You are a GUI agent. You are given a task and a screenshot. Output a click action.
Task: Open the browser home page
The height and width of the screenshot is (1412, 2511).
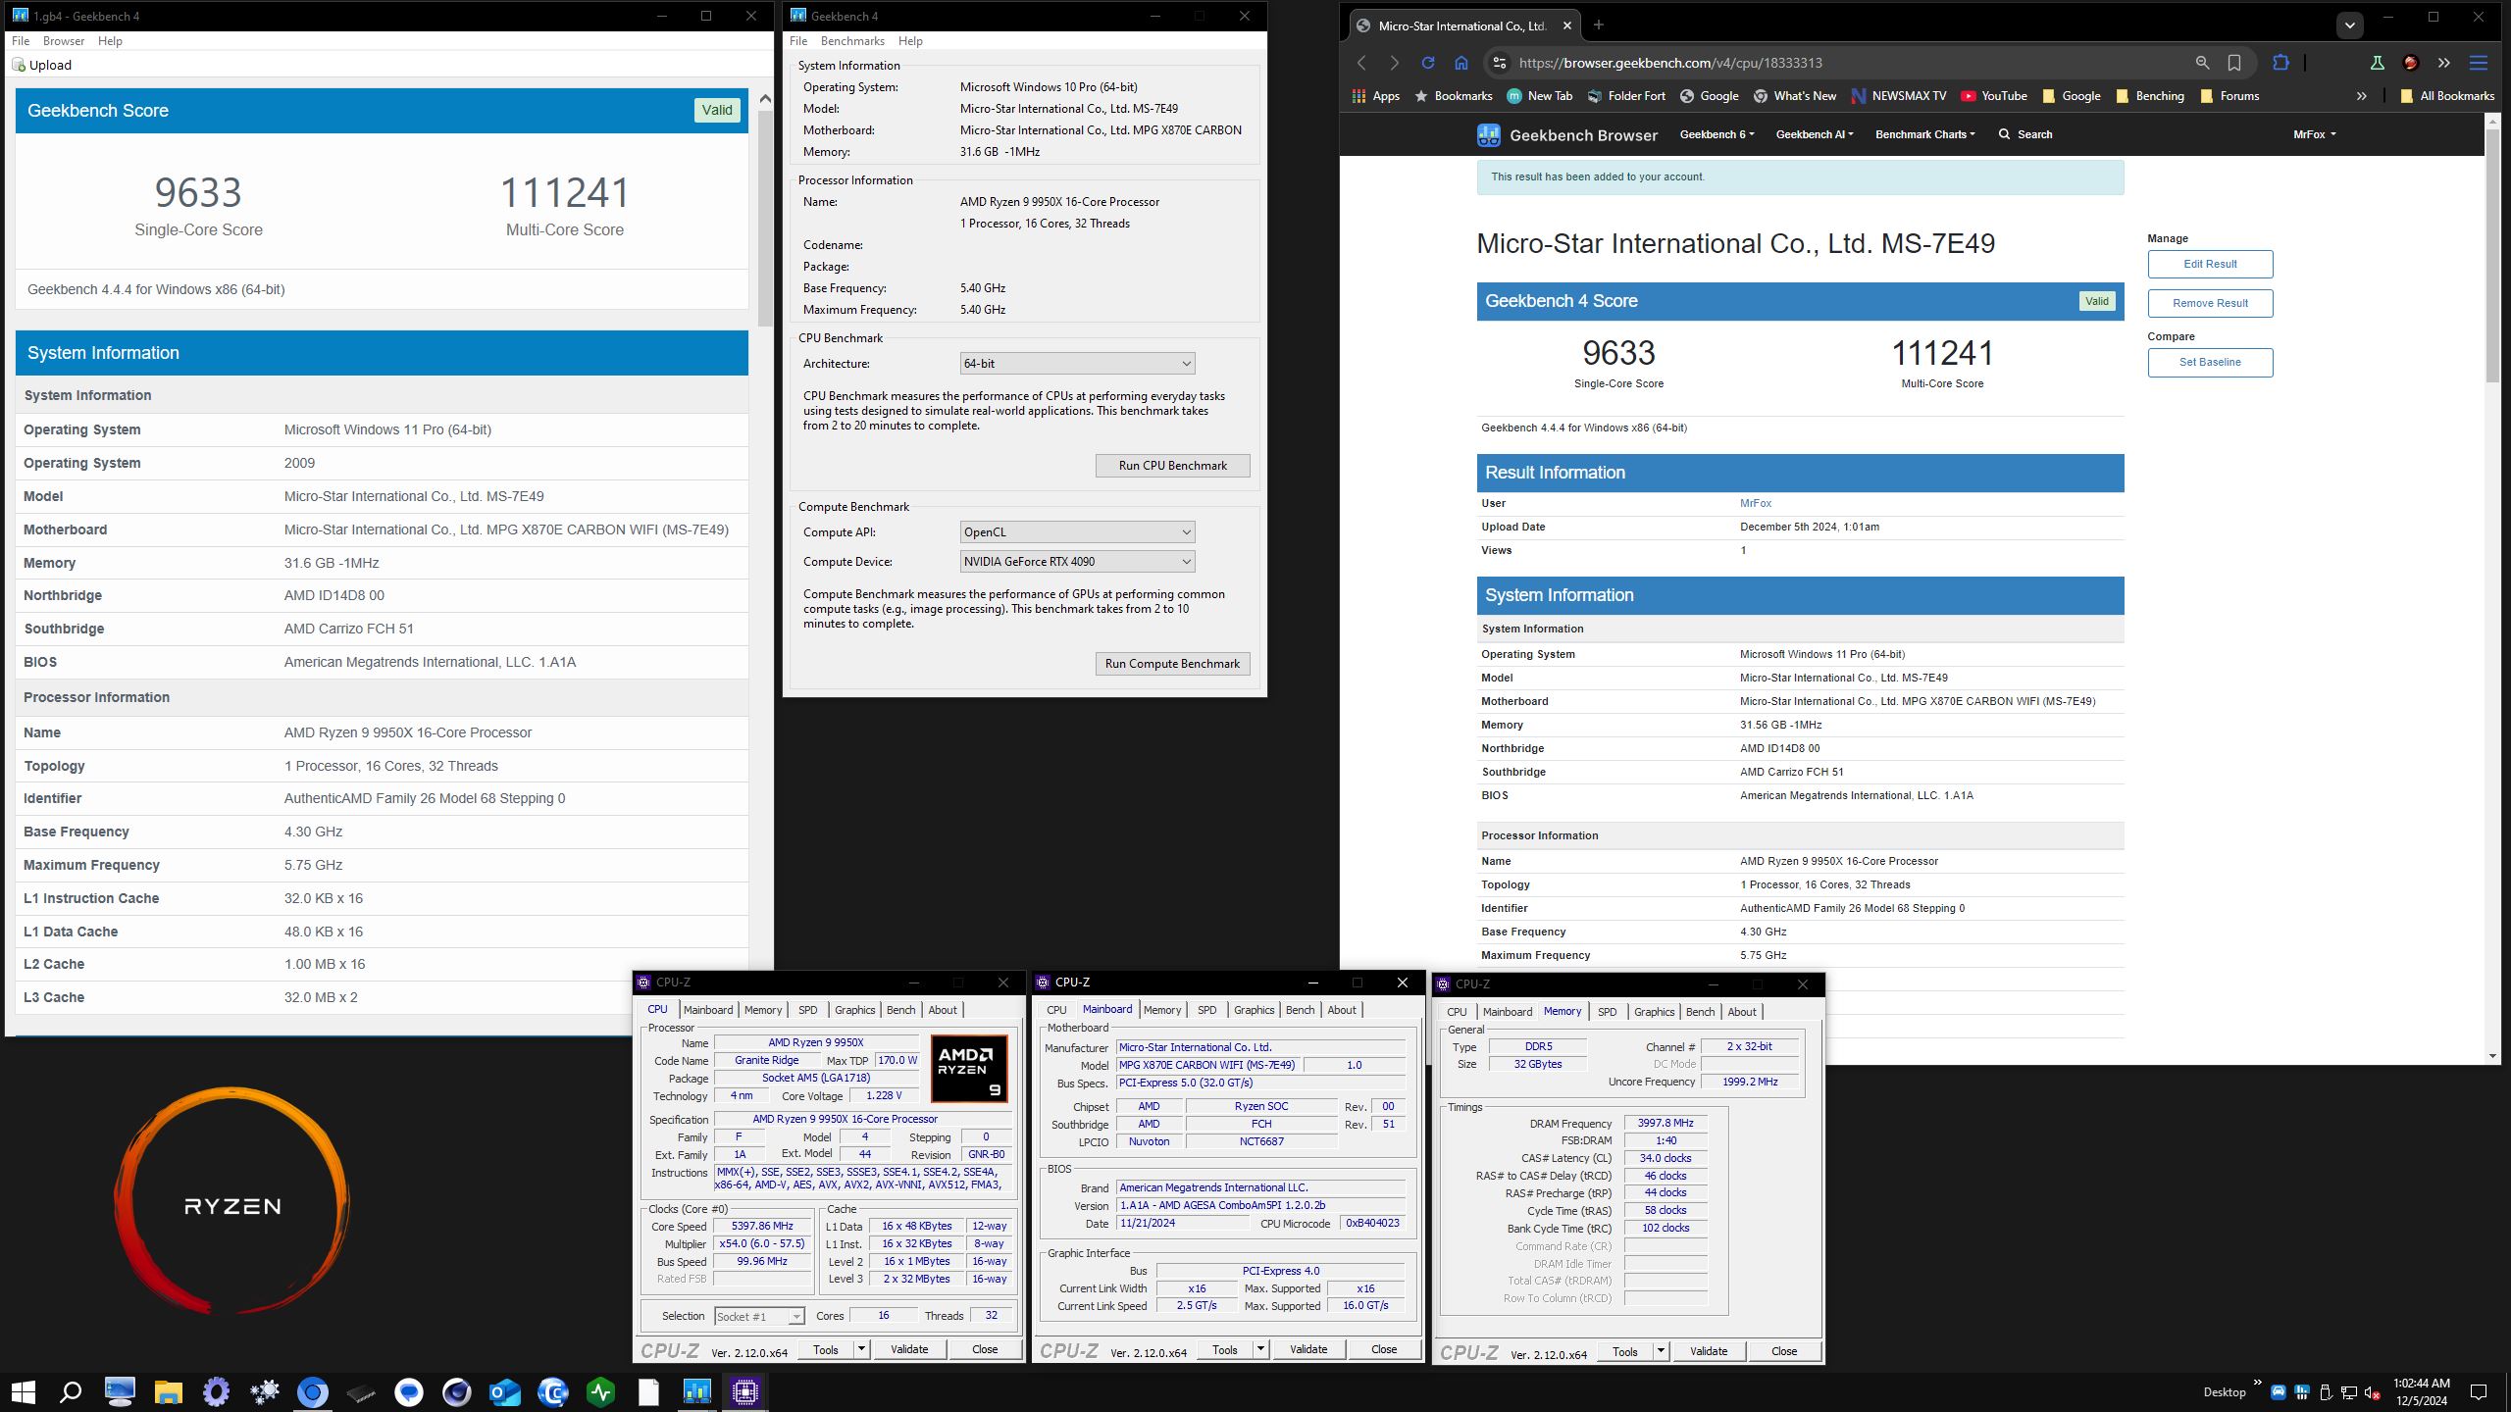point(1461,63)
